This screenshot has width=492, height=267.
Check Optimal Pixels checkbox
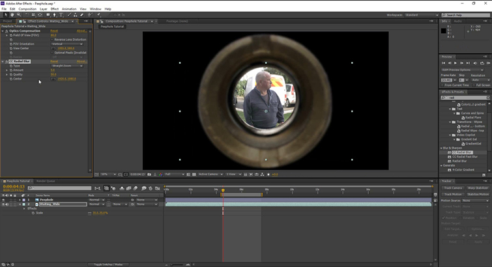click(52, 53)
